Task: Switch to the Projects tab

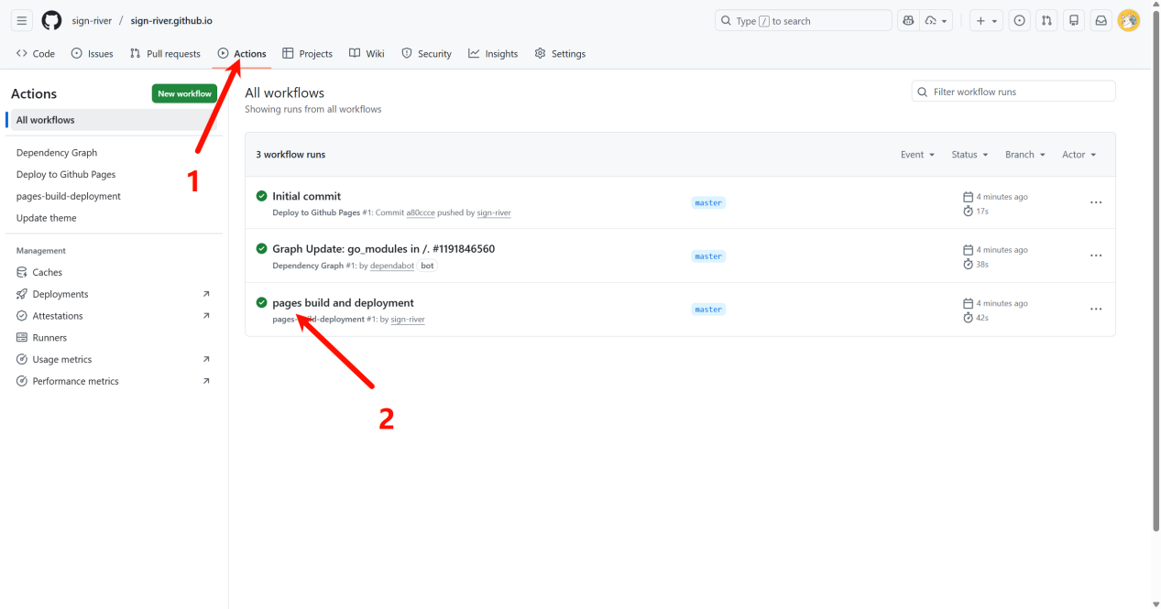Action: [x=307, y=54]
